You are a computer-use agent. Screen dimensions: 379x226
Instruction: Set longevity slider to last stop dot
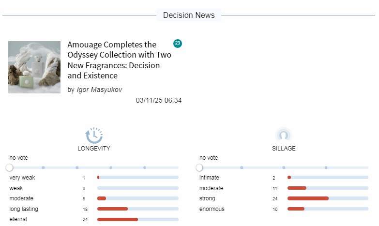coord(145,167)
